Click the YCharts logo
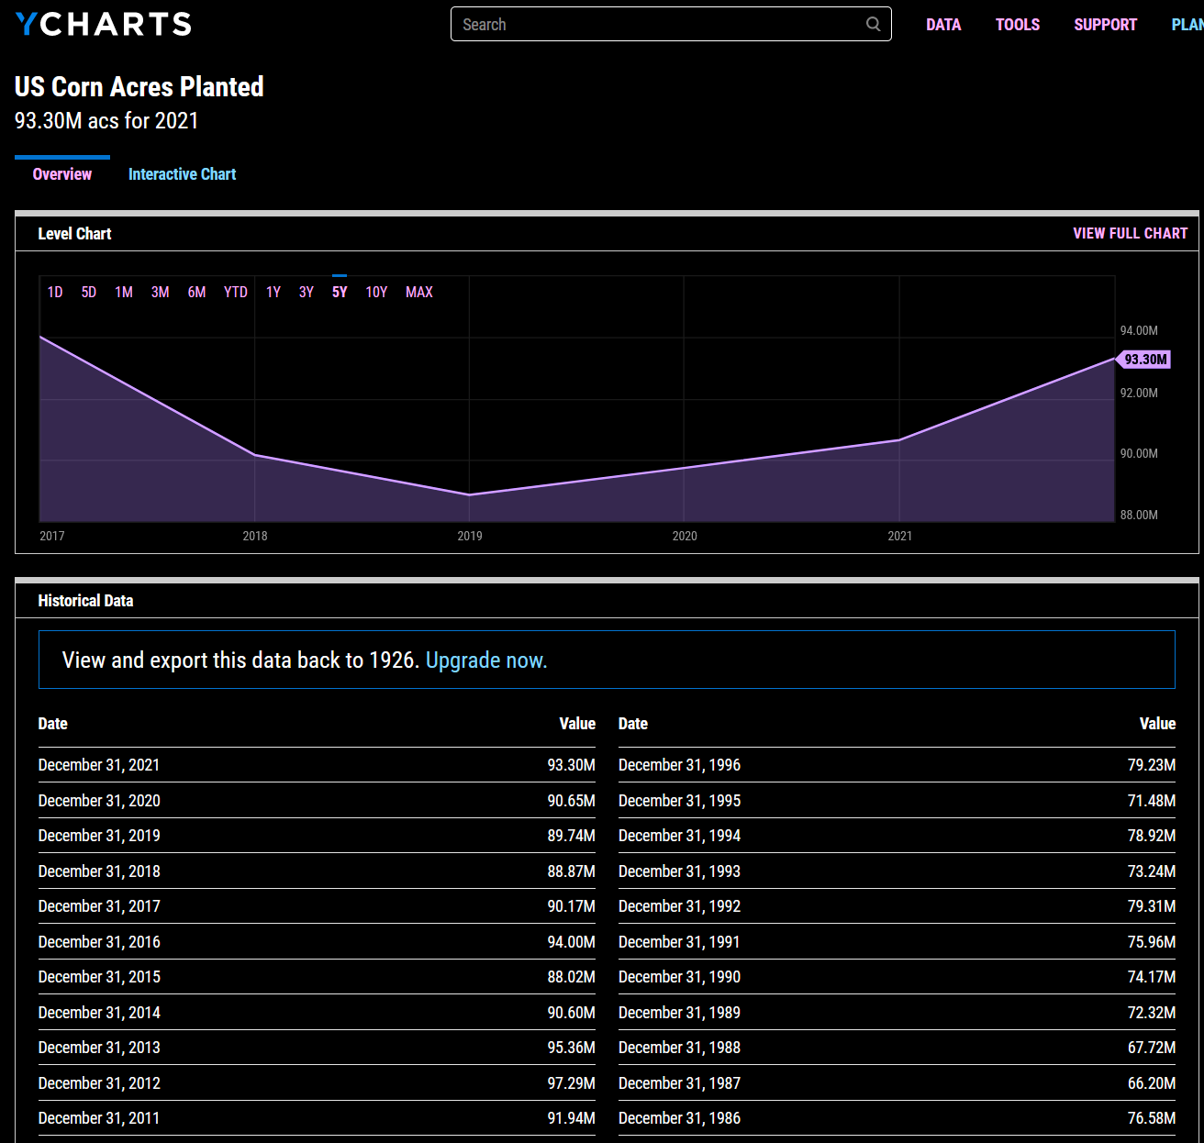This screenshot has width=1204, height=1143. tap(104, 24)
